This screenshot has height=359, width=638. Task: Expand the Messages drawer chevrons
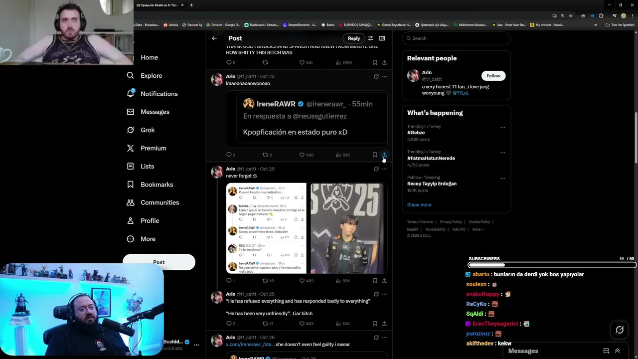click(x=617, y=351)
